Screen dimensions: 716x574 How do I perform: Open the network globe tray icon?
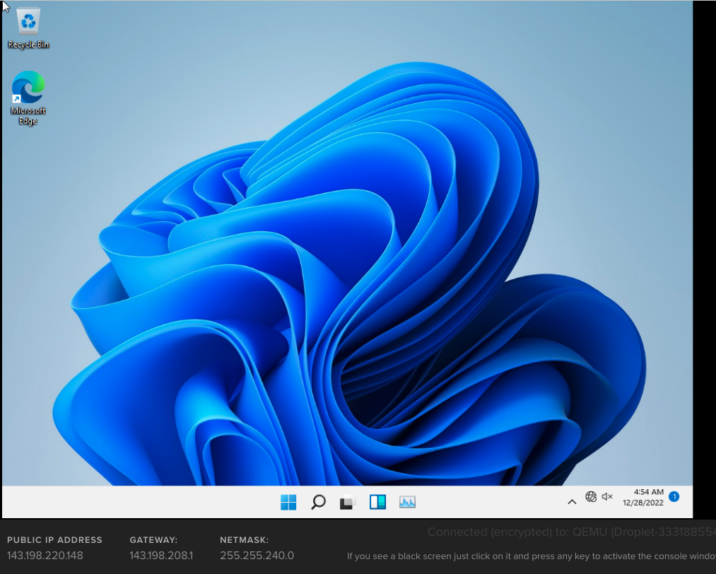pyautogui.click(x=591, y=496)
